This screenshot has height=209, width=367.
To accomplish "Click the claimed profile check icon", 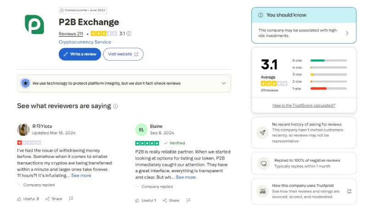I will coord(62,10).
